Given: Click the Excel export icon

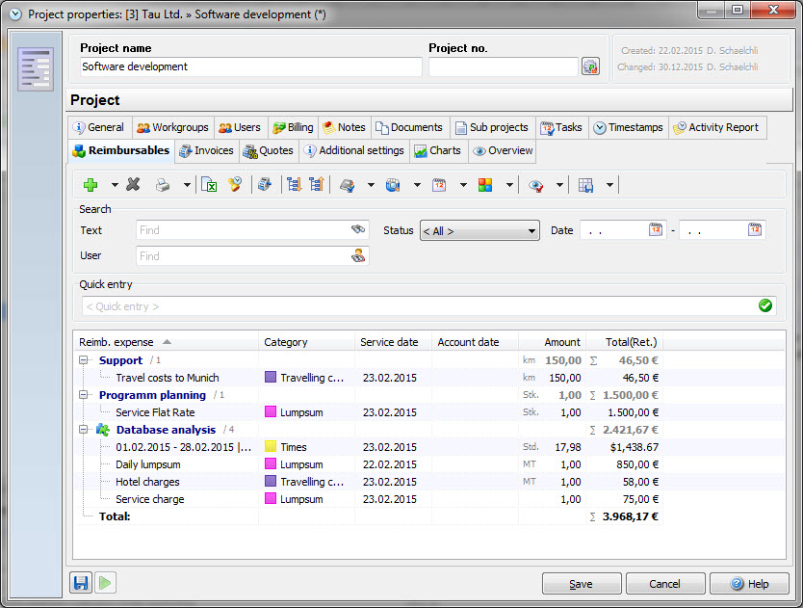Looking at the screenshot, I should pyautogui.click(x=209, y=185).
